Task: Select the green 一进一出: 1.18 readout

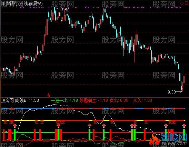Action: coord(64,100)
